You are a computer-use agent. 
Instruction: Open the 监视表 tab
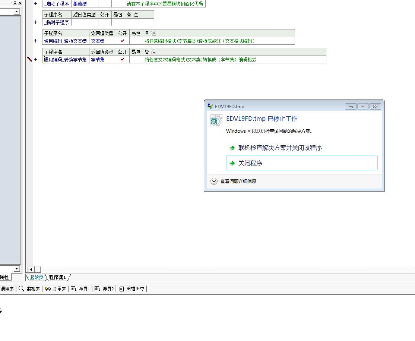click(x=29, y=289)
